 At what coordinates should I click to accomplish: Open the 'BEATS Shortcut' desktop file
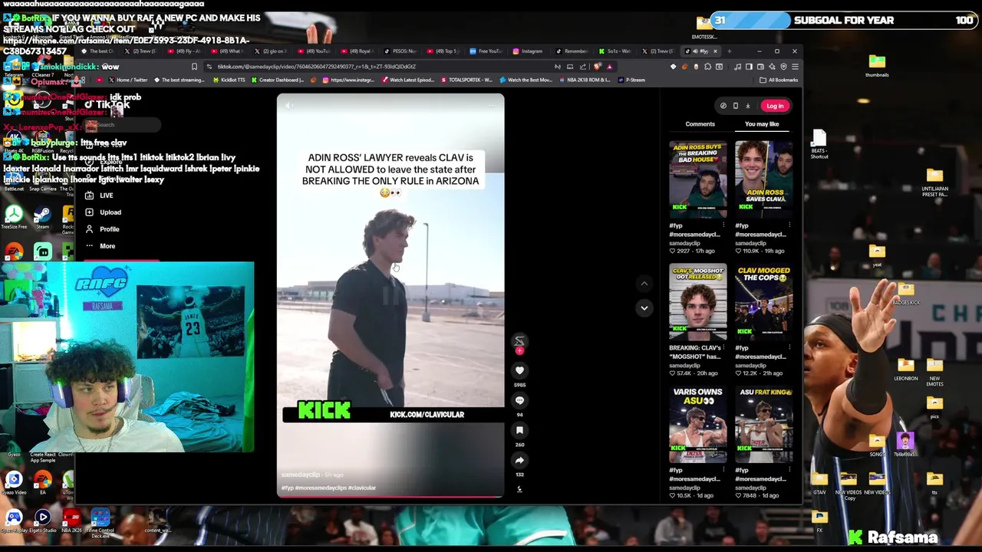(x=819, y=143)
